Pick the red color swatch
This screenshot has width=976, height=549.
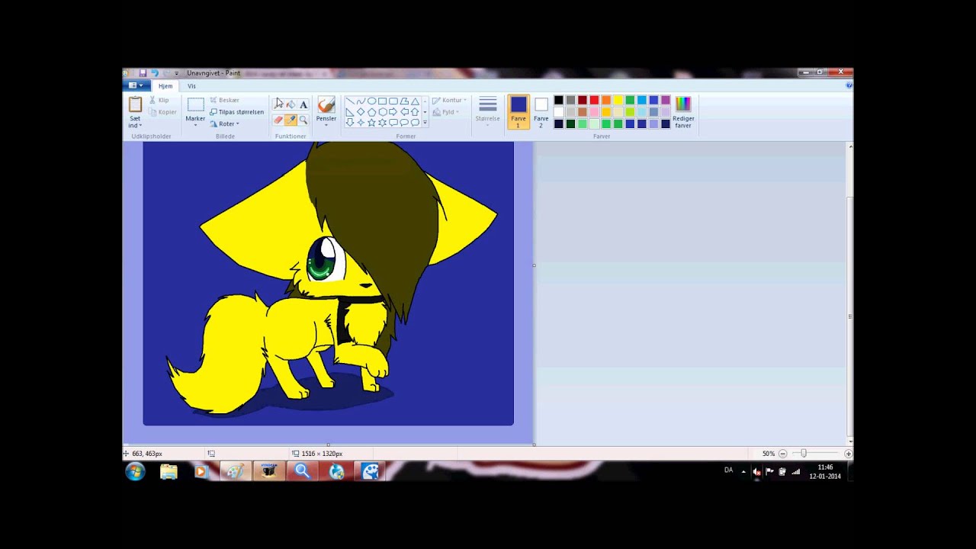pyautogui.click(x=594, y=100)
